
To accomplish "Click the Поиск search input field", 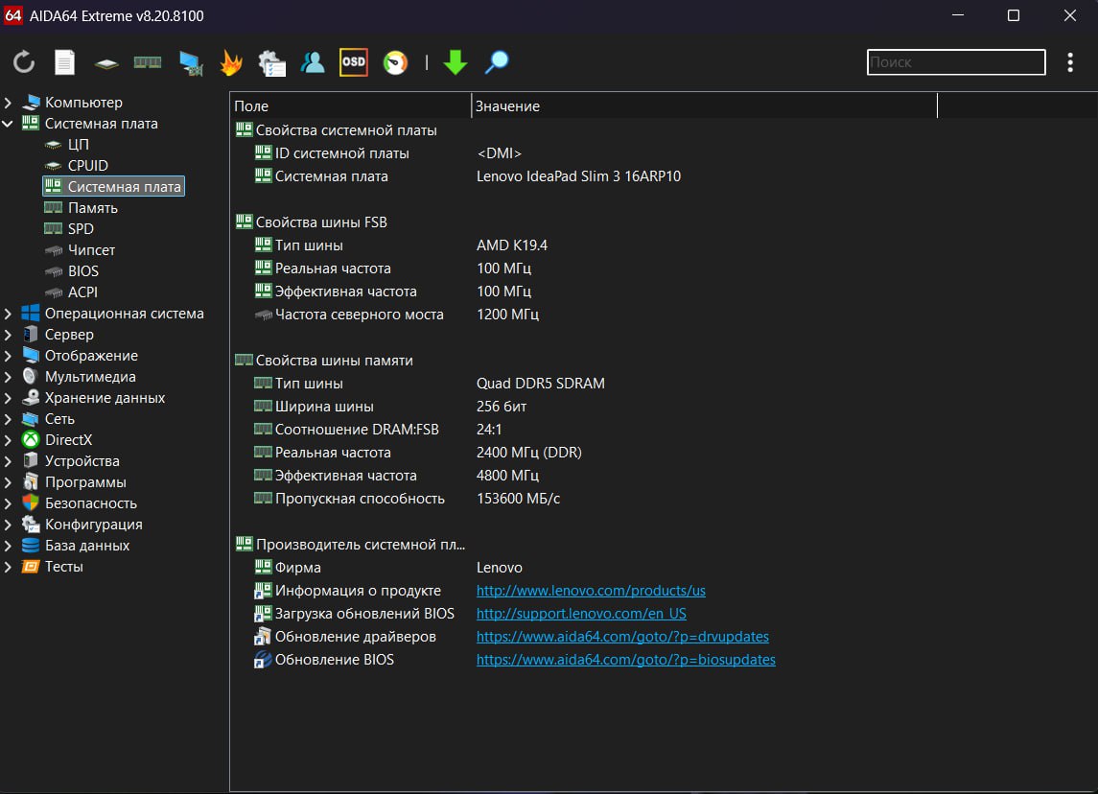I will [955, 62].
